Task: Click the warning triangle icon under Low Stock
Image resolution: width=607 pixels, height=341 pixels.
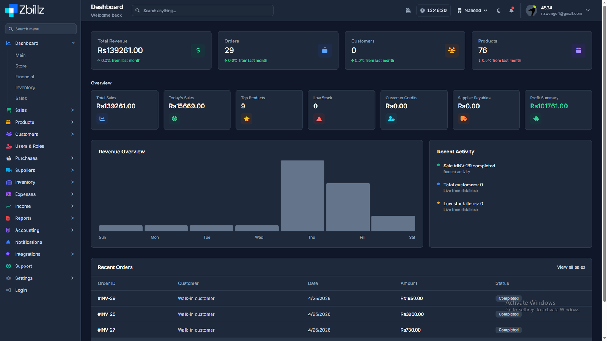Action: pos(319,119)
